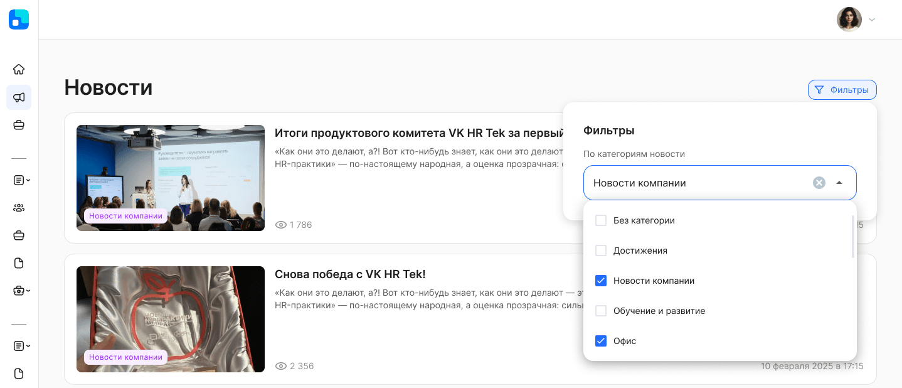Open the Home section in the sidebar
The height and width of the screenshot is (388, 902).
coord(19,69)
